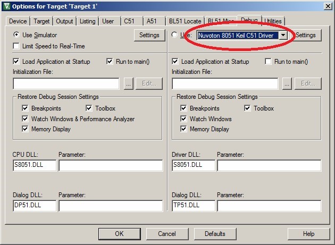The image size is (335, 245).
Task: Open the Nuvoton 8051 driver dropdown
Action: [x=283, y=35]
